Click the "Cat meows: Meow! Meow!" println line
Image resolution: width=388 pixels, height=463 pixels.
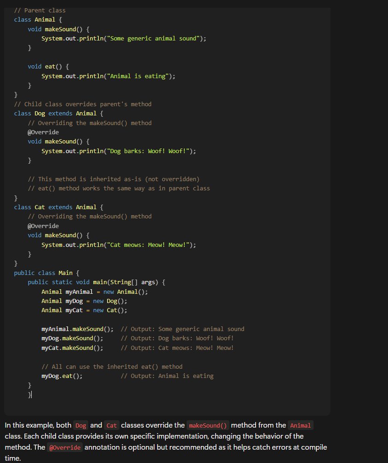click(119, 245)
